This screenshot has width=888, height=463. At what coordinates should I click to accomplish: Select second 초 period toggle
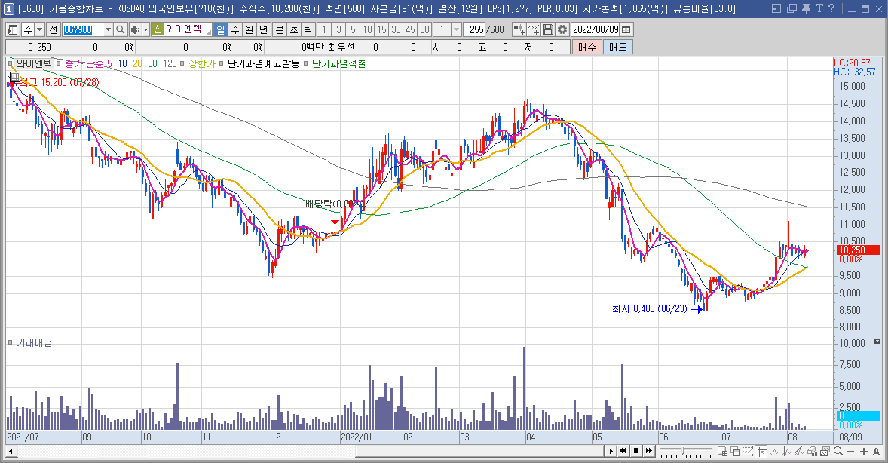tap(293, 29)
